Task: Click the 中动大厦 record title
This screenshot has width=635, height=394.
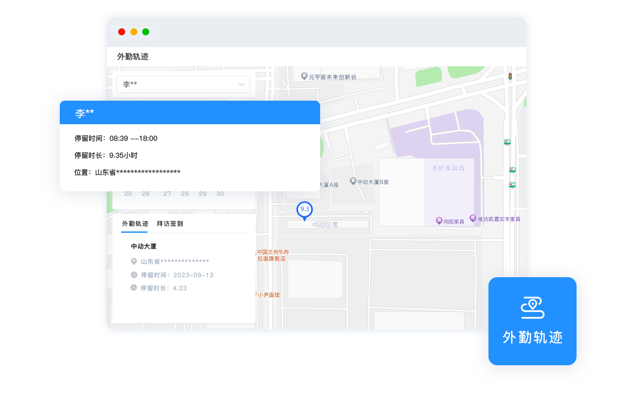Action: click(143, 246)
